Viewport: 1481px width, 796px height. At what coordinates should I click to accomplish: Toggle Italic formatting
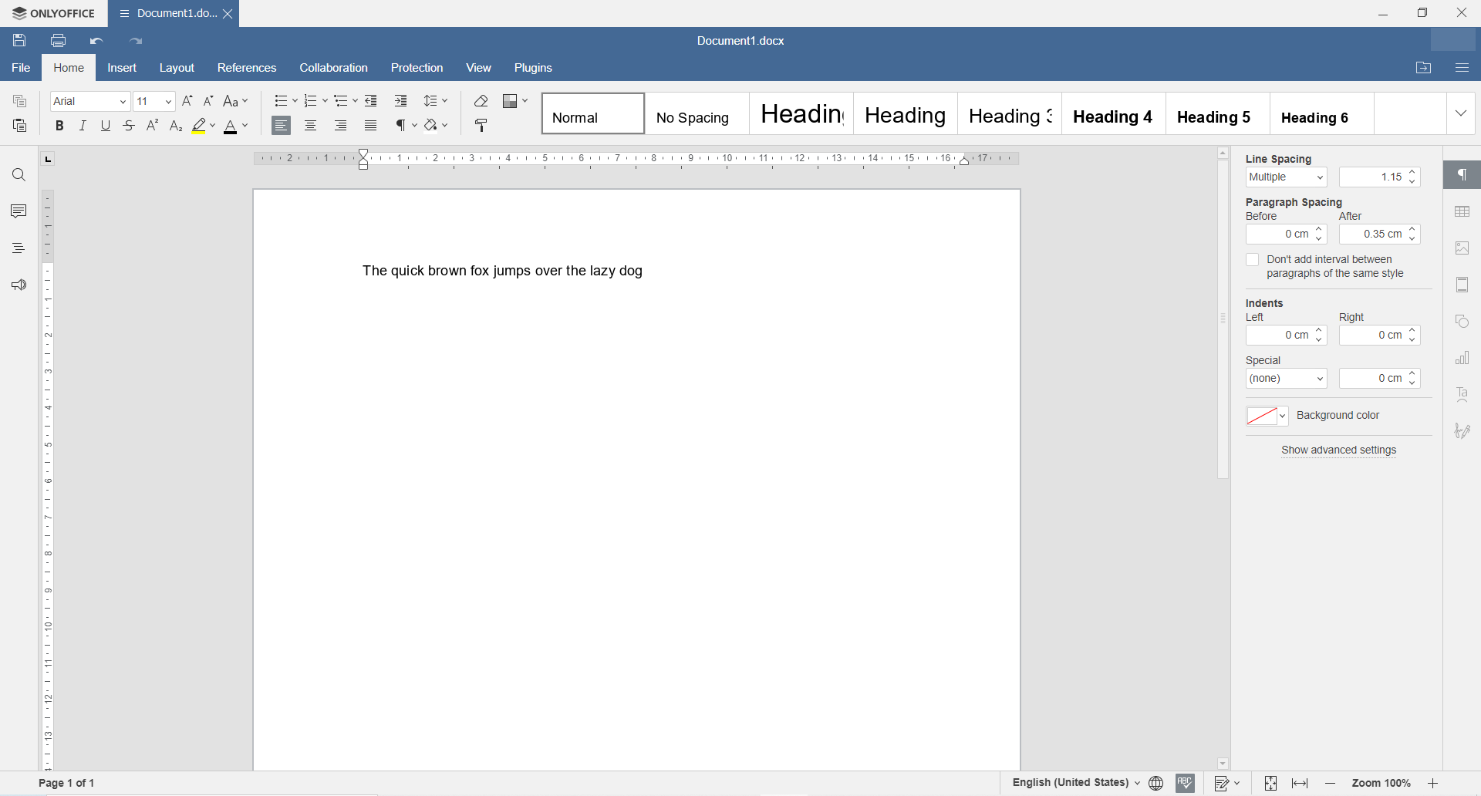point(83,126)
